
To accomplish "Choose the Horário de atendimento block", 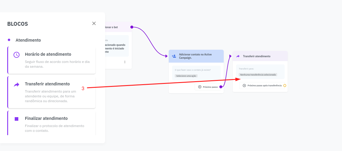I will pos(48,54).
